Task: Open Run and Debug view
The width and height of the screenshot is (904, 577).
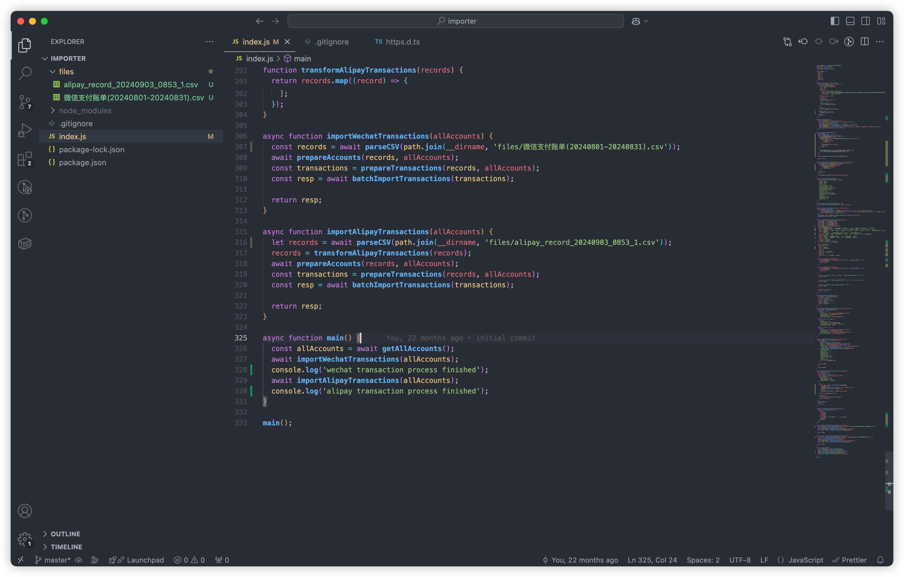Action: [25, 130]
